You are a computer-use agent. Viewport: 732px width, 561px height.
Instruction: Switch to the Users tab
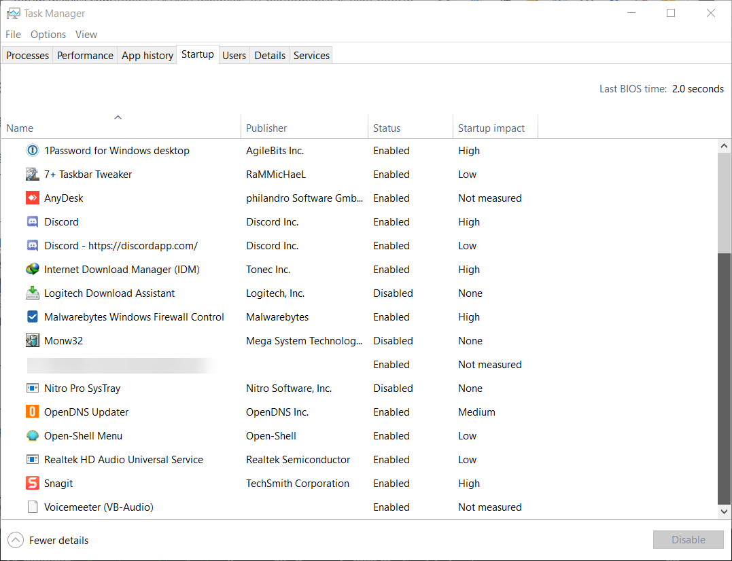[234, 56]
